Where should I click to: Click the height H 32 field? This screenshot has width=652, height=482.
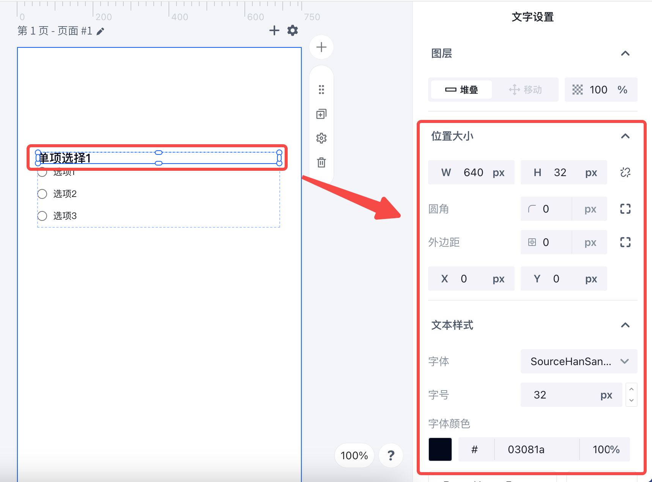[x=564, y=172]
